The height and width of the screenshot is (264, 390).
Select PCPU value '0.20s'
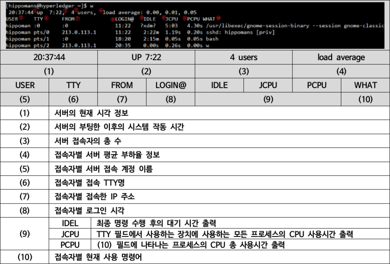(x=195, y=32)
